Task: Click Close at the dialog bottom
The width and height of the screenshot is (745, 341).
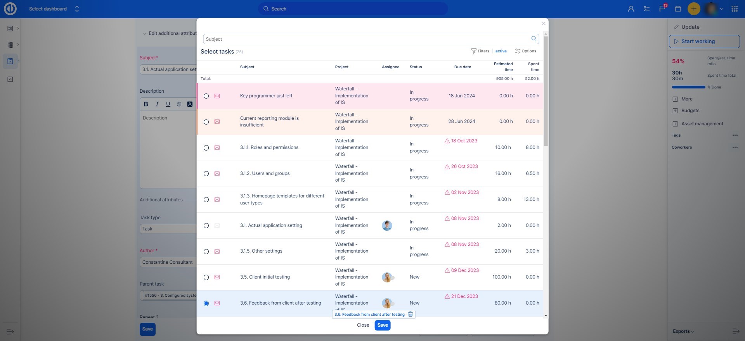Action: [363, 325]
